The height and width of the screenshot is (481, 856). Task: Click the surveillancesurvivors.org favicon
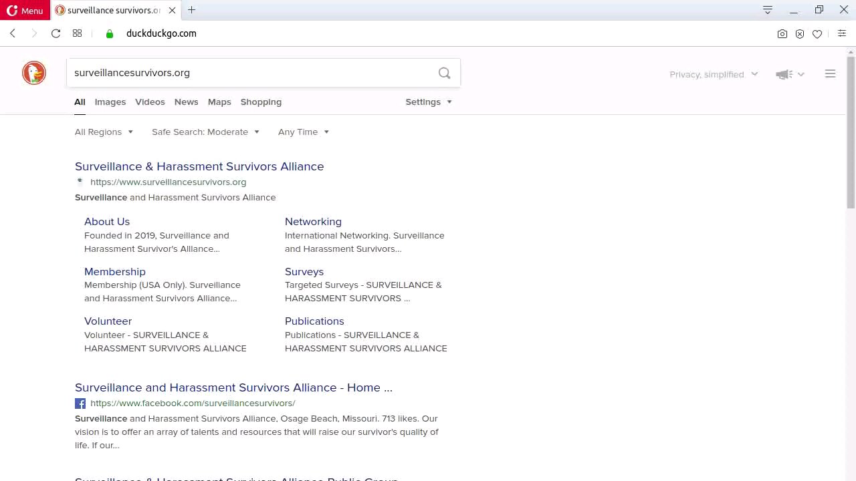click(x=80, y=181)
